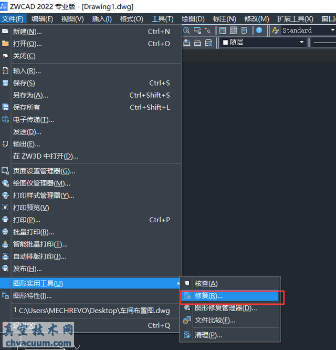Click the blue help question-mark icon
336x350 pixels.
[x=259, y=30]
